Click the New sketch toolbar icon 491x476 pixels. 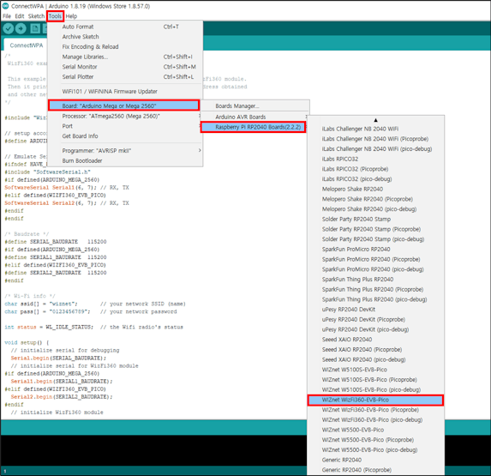coord(35,29)
